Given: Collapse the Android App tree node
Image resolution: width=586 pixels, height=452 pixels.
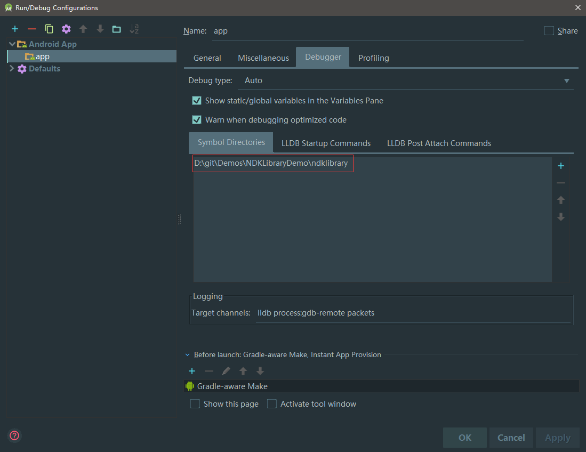Looking at the screenshot, I should coord(12,44).
